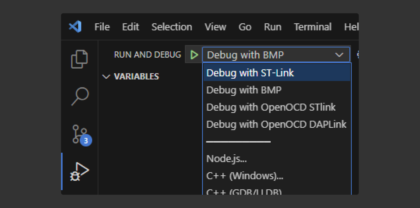This screenshot has height=208, width=420.
Task: Open the Terminal menu
Action: (313, 27)
